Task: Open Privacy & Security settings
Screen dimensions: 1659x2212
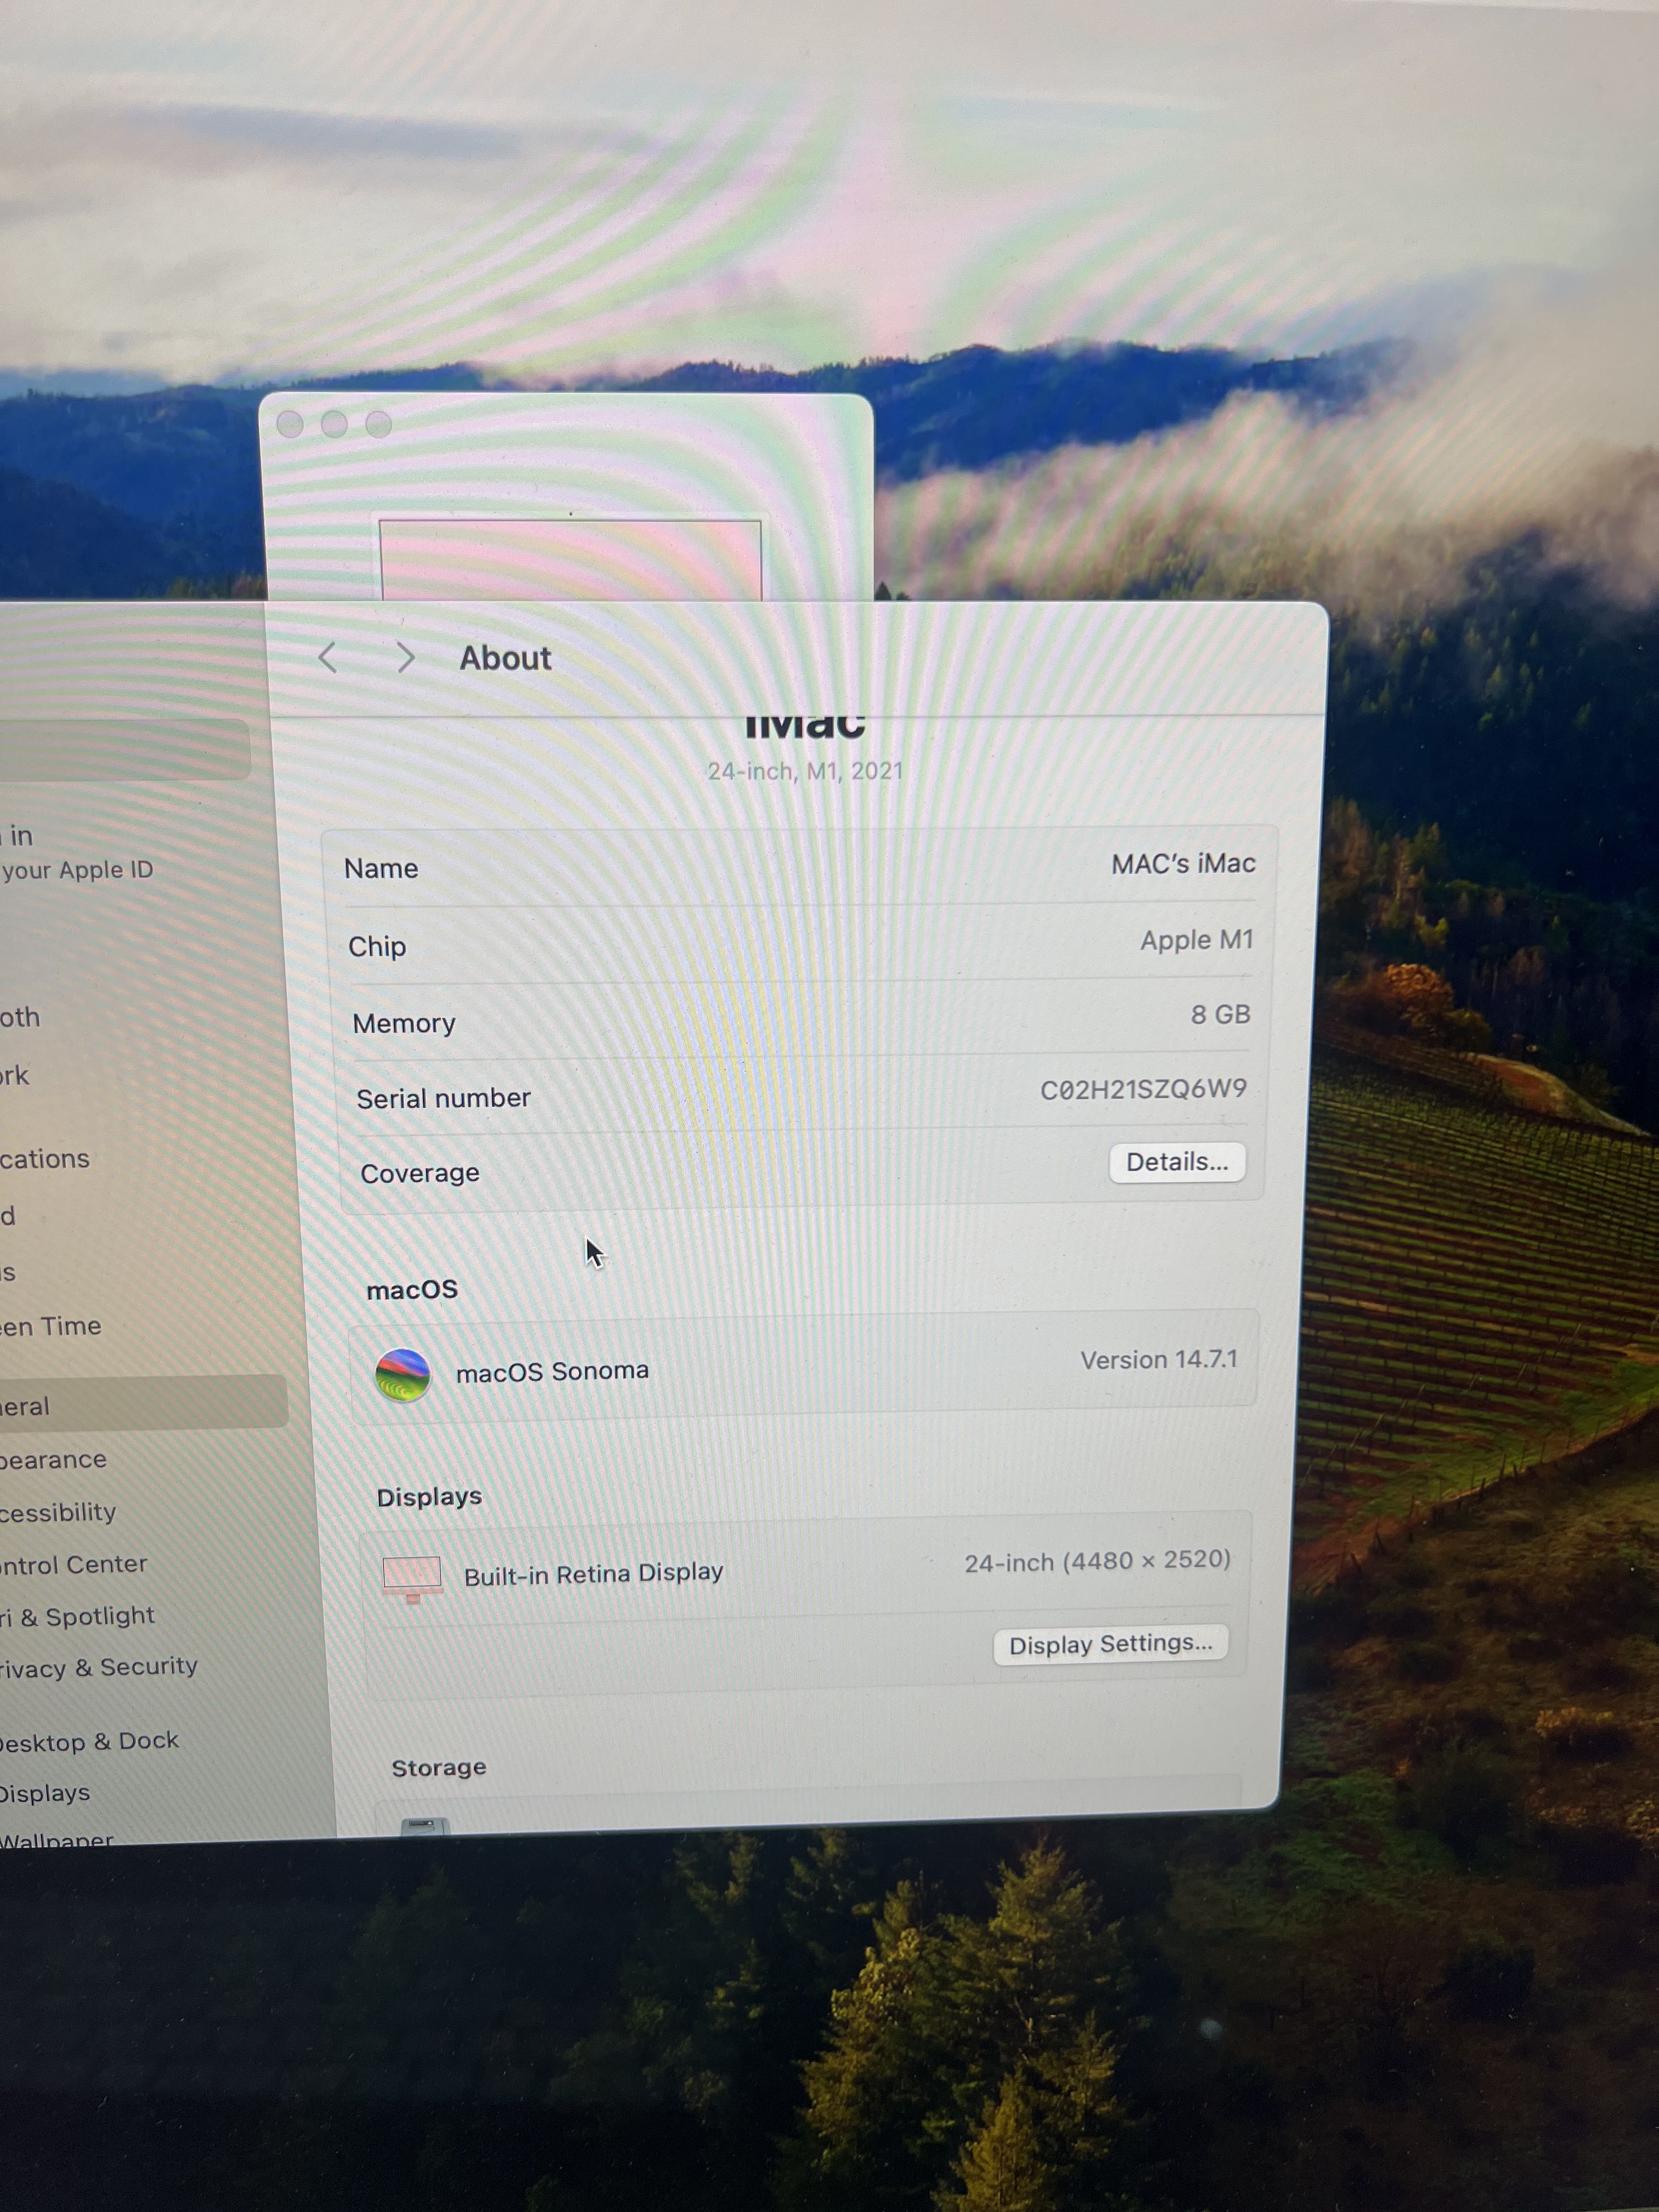Action: [98, 1667]
